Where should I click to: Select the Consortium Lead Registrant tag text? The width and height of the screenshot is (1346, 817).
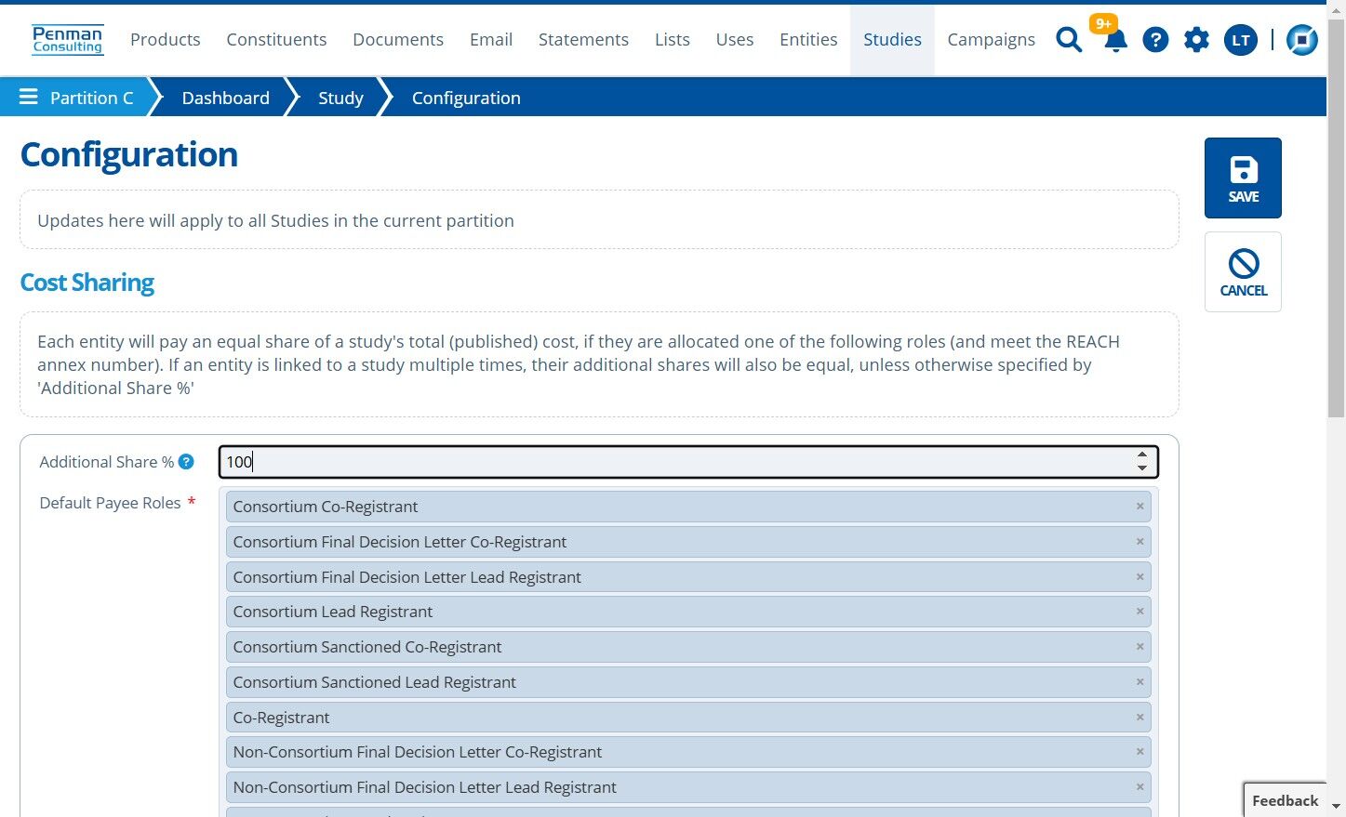[x=332, y=612]
